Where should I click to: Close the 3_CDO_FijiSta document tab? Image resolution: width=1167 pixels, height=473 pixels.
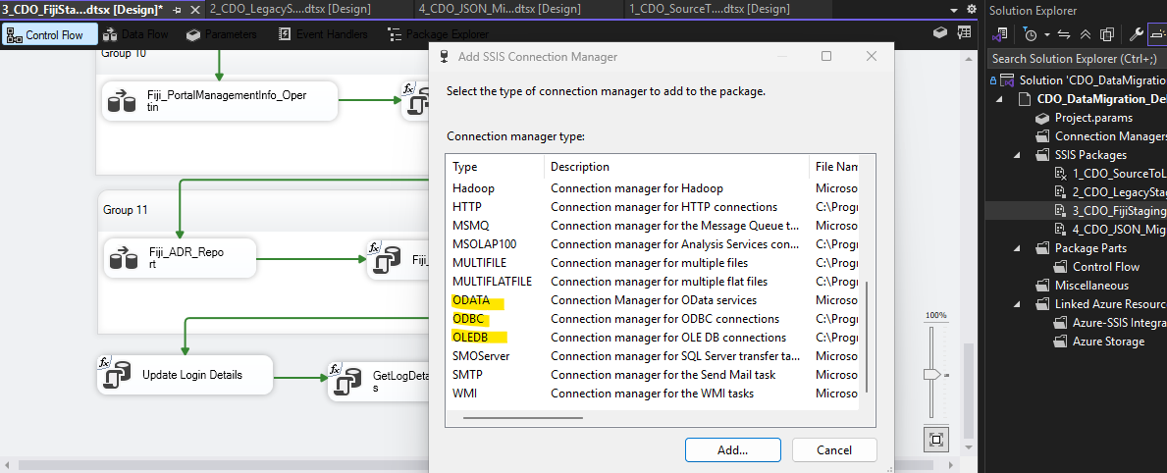195,10
